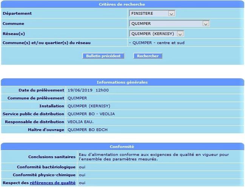Click the Date du prélèvement label
The image size is (245, 189).
[x=42, y=90]
